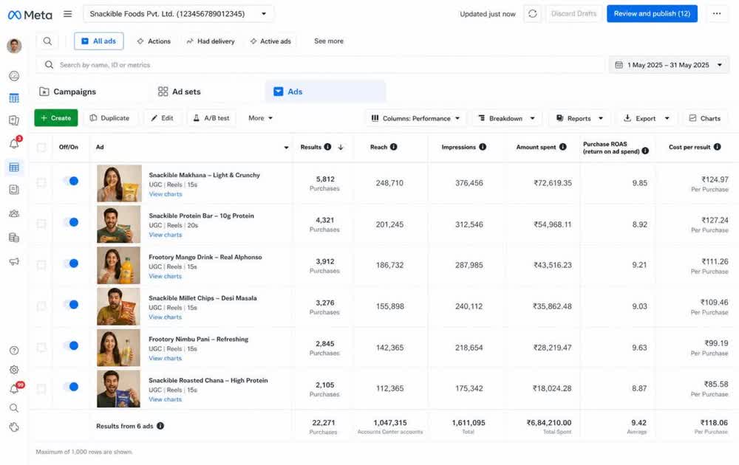Click the Reach column info icon
The height and width of the screenshot is (465, 739).
coord(394,147)
